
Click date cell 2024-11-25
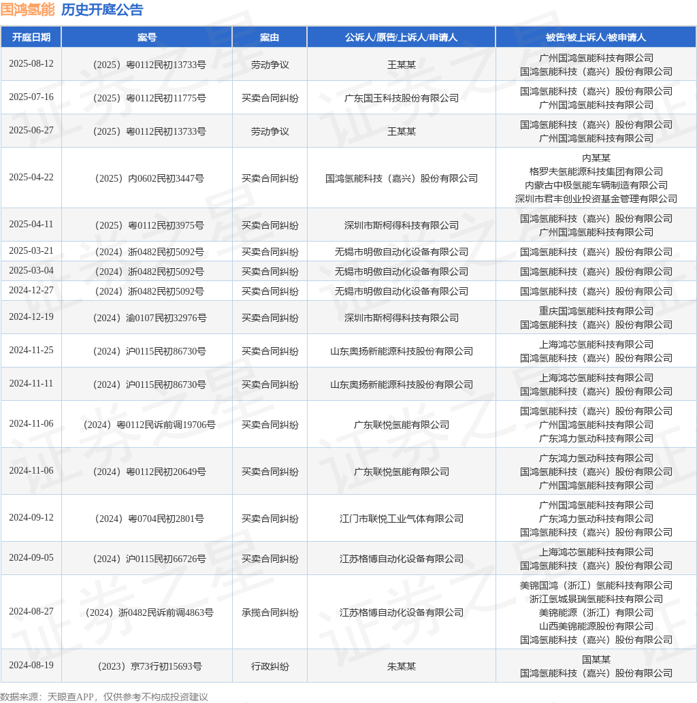tap(31, 350)
